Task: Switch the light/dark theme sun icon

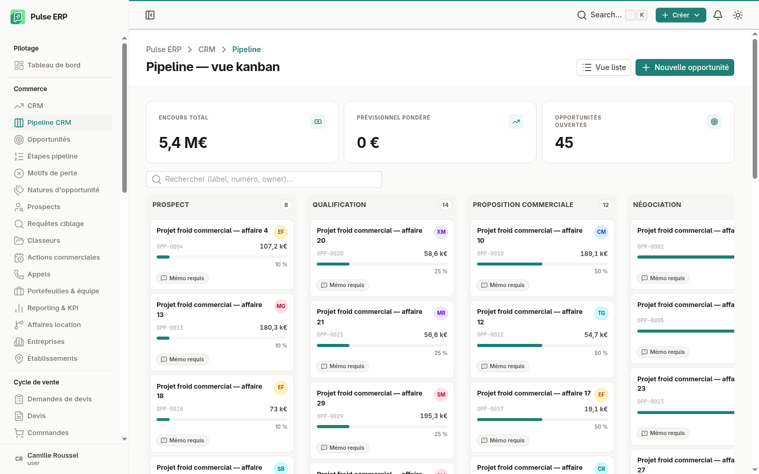Action: point(738,15)
